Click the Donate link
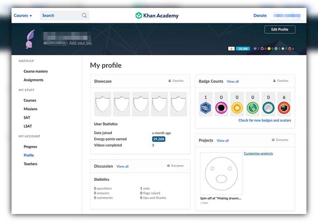Viewport: 318px width, 222px height. (x=260, y=15)
